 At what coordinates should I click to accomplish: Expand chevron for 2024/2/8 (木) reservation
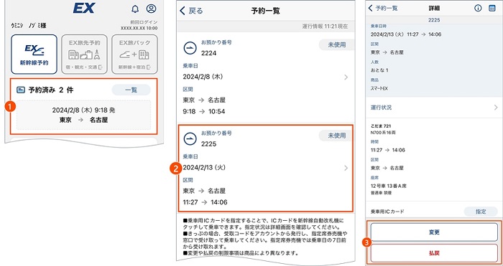(346, 77)
